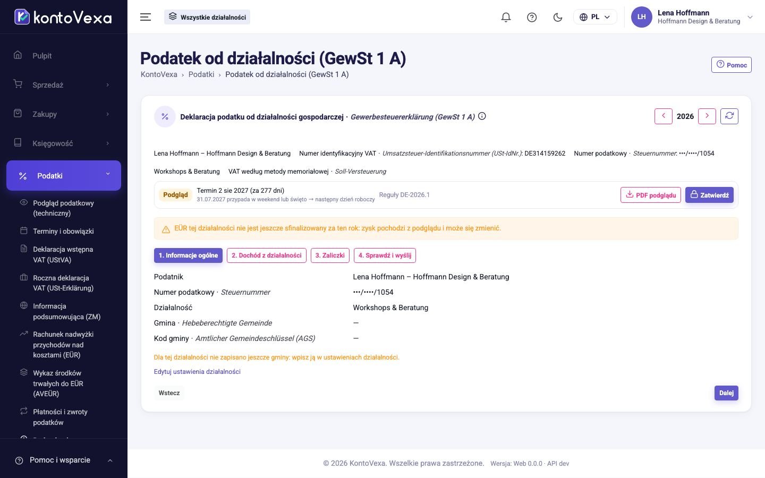The height and width of the screenshot is (478, 765).
Task: Click the Zatwierdź button
Action: (x=709, y=195)
